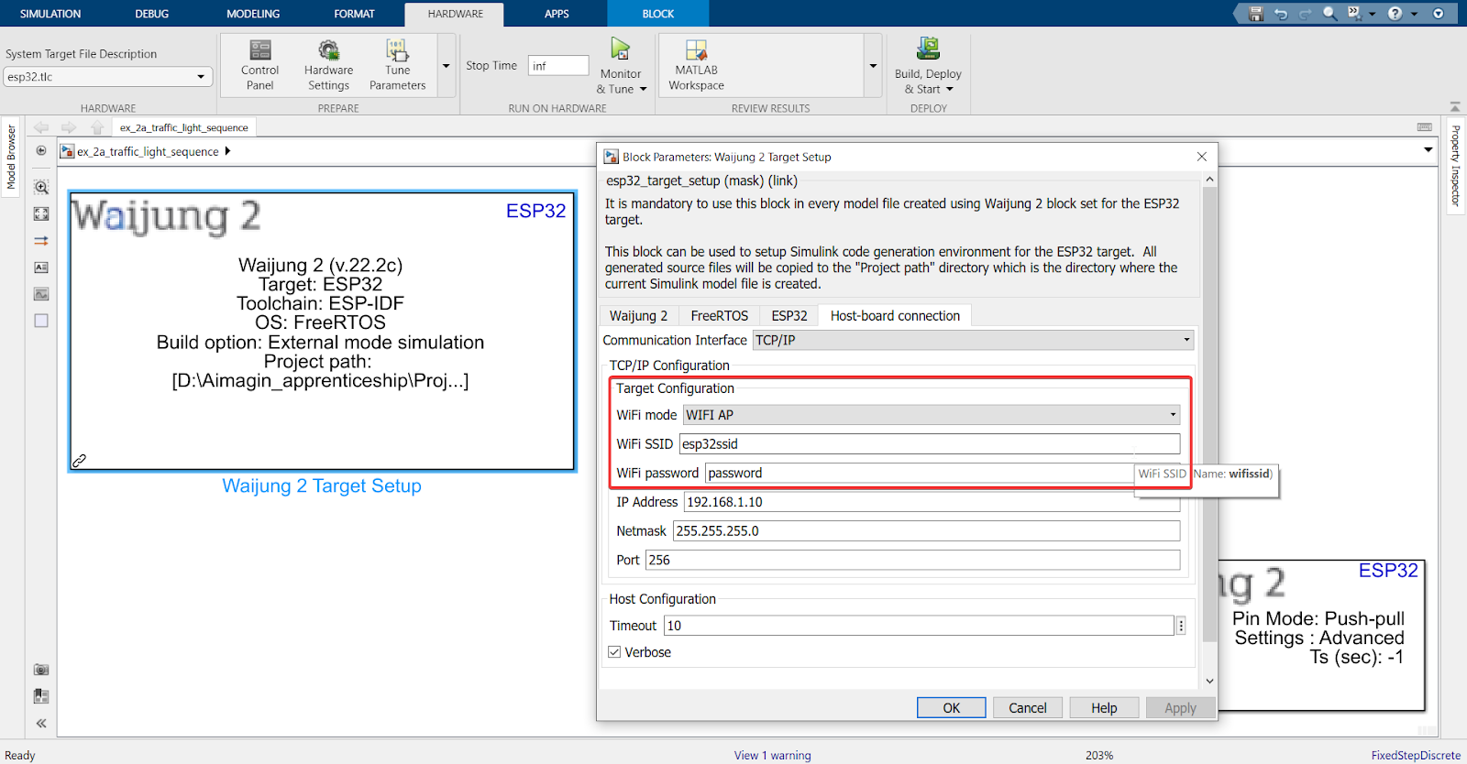This screenshot has height=764, width=1467.
Task: Open the Timeout field options button
Action: coord(1181,626)
